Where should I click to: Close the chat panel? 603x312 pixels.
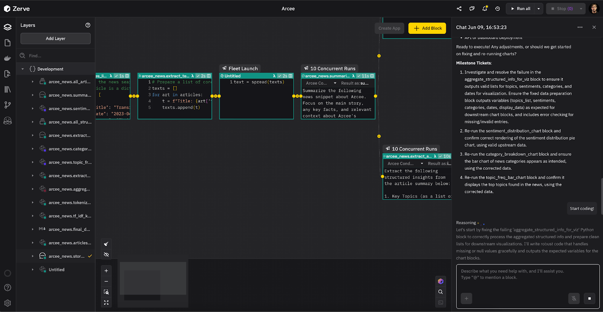[x=594, y=27]
